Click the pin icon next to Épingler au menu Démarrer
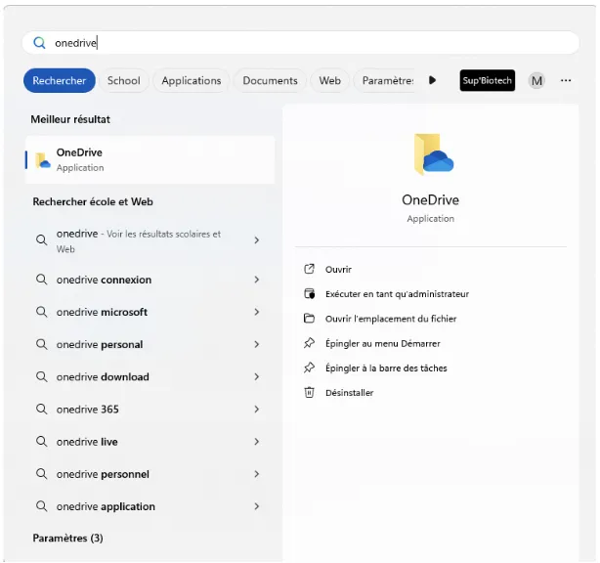 (x=309, y=343)
